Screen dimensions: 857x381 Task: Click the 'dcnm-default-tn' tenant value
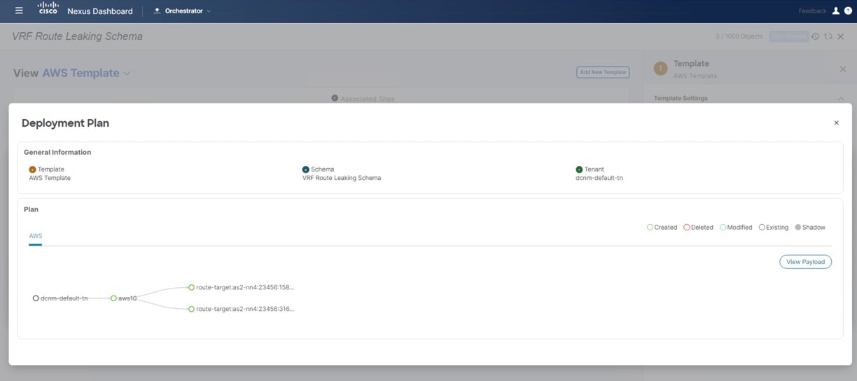(x=599, y=178)
